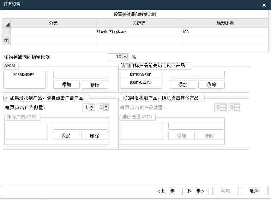271x200 pixels.
Task: Close the 任务设置 dialog
Action: coord(264,5)
